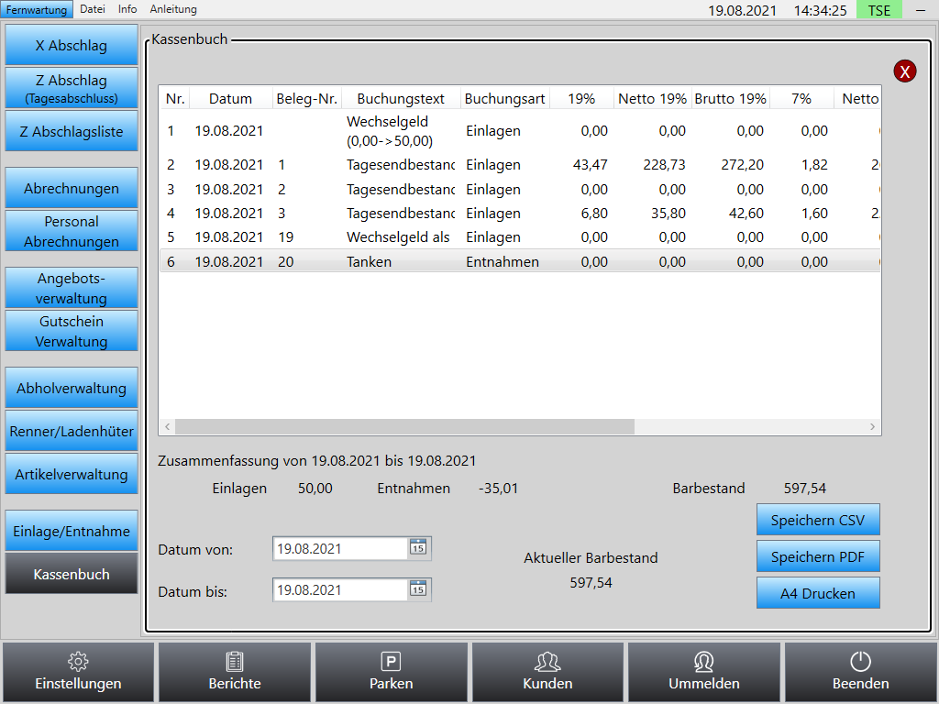Click Z Abschlag (Tagesabschluss) button

72,88
